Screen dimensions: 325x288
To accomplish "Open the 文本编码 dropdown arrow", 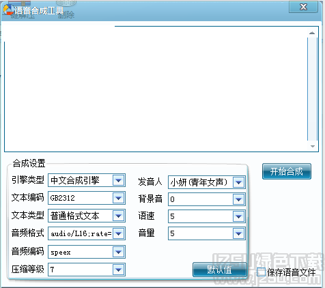I will coord(119,198).
